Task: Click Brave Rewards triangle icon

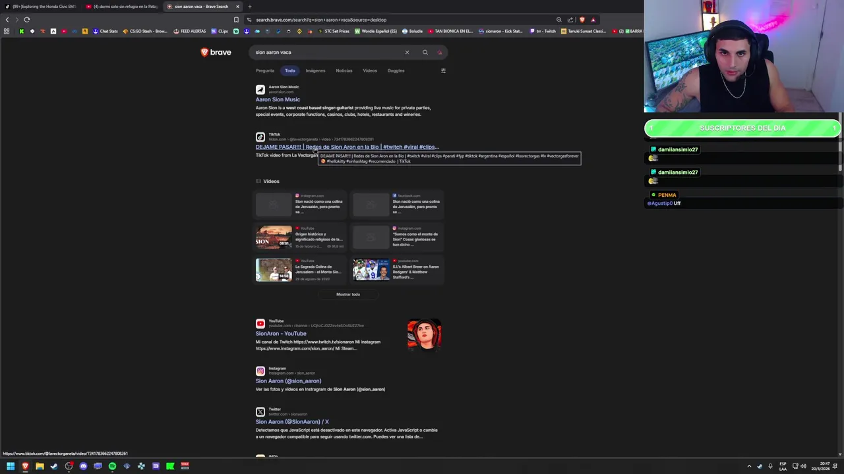Action: pos(593,20)
